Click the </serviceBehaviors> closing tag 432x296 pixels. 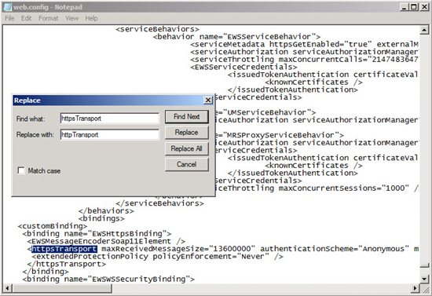tap(159, 203)
